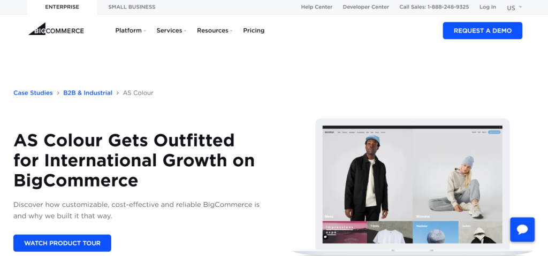Go to Case Studies breadcrumb
The width and height of the screenshot is (548, 256).
[x=33, y=93]
